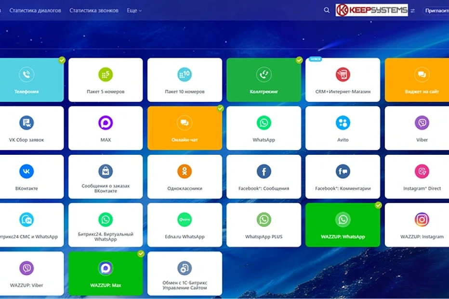Open the CRM+Интернет-Магазин icon
The width and height of the screenshot is (449, 299).
(x=343, y=75)
